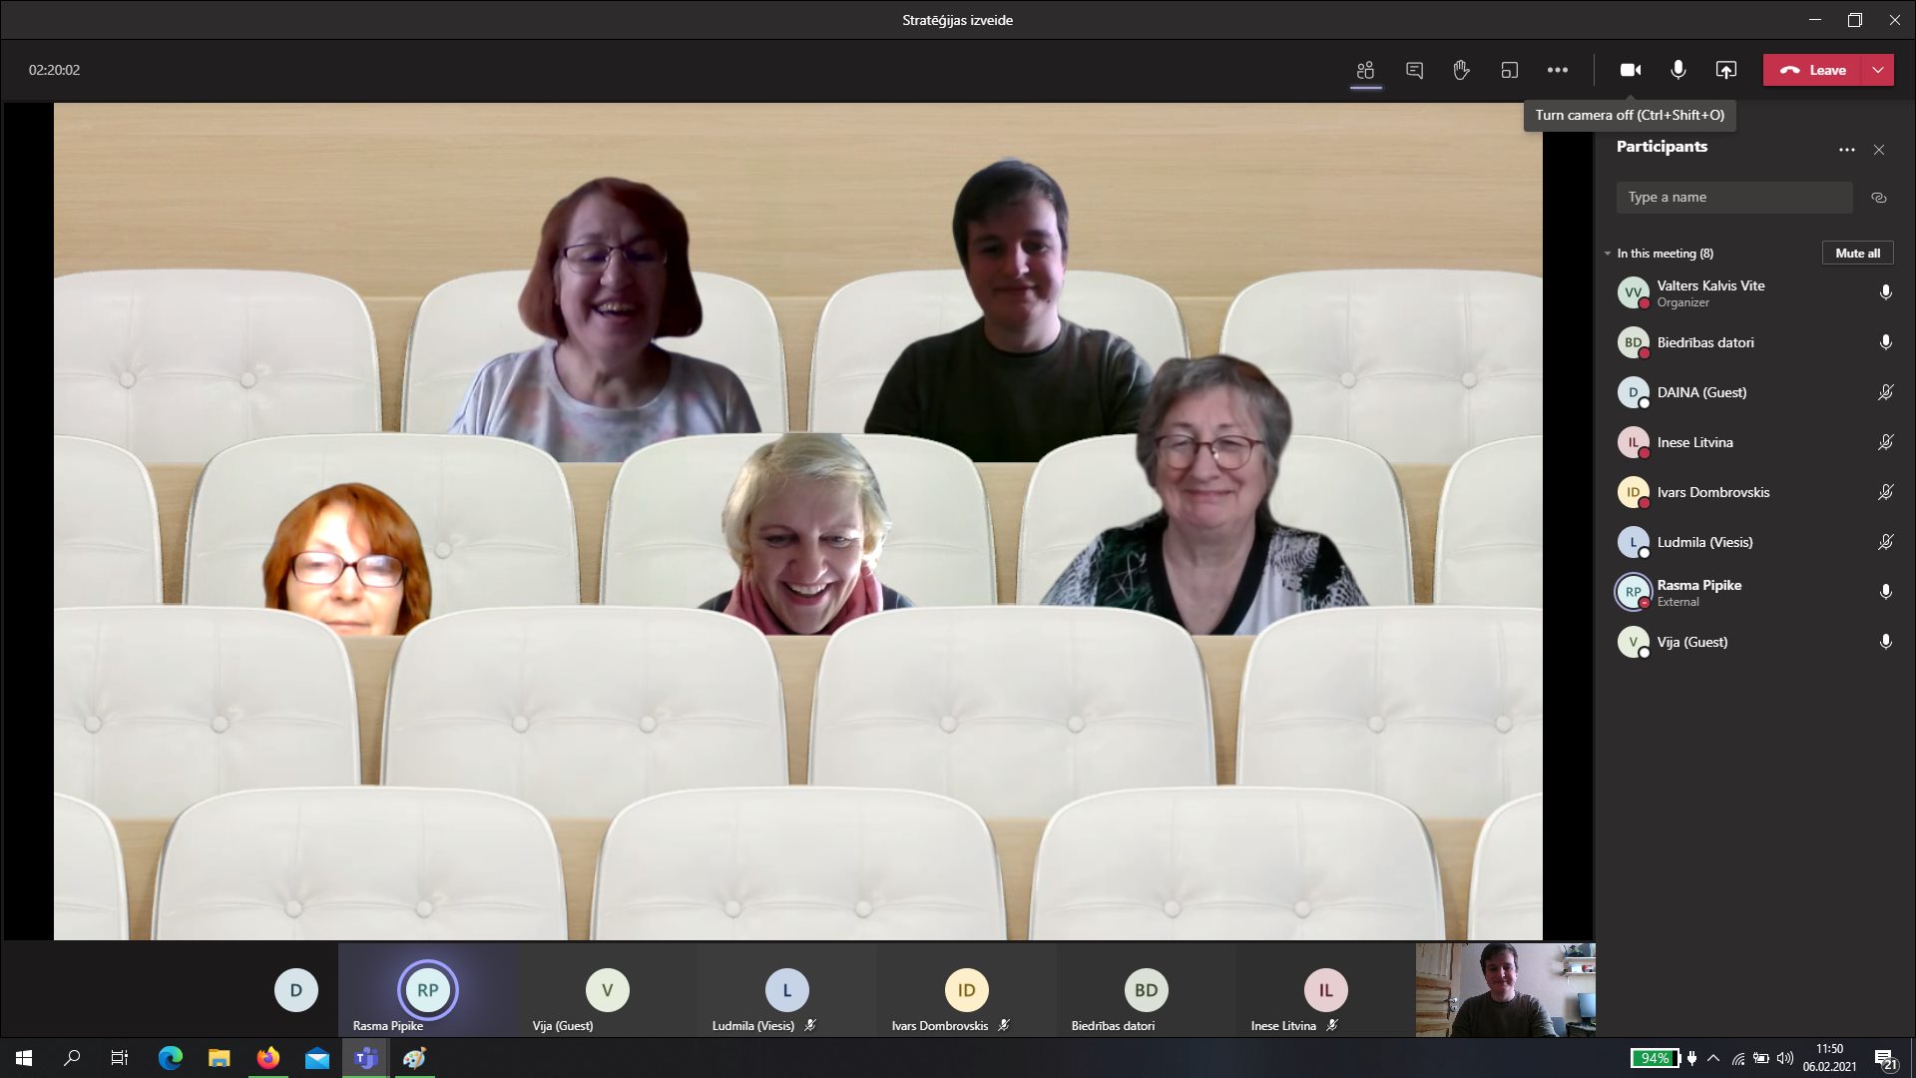Open the Windows system tray hidden icons chevron
This screenshot has width=1916, height=1078.
(1713, 1058)
